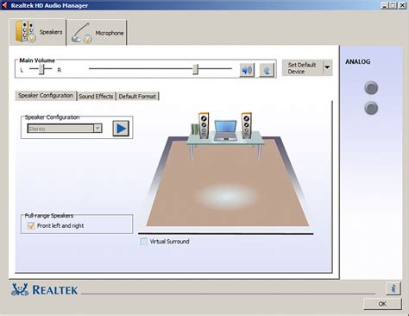Switch to the Sound Effects tab
Viewport: 409px width, 316px height.
96,97
